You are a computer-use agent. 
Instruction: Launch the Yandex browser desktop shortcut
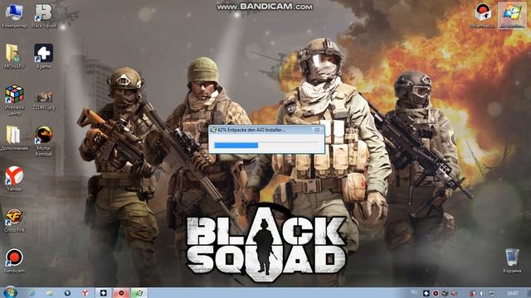coord(14,179)
